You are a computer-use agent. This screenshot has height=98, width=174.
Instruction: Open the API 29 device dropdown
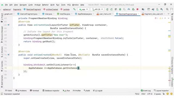97,9
